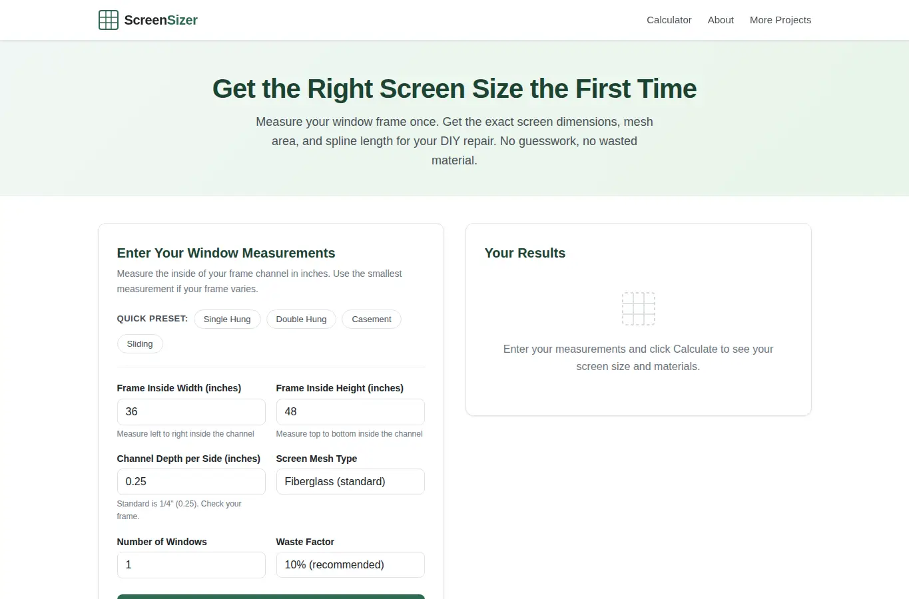
Task: Click the 'QUICK PRESET:' label
Action: tap(152, 319)
